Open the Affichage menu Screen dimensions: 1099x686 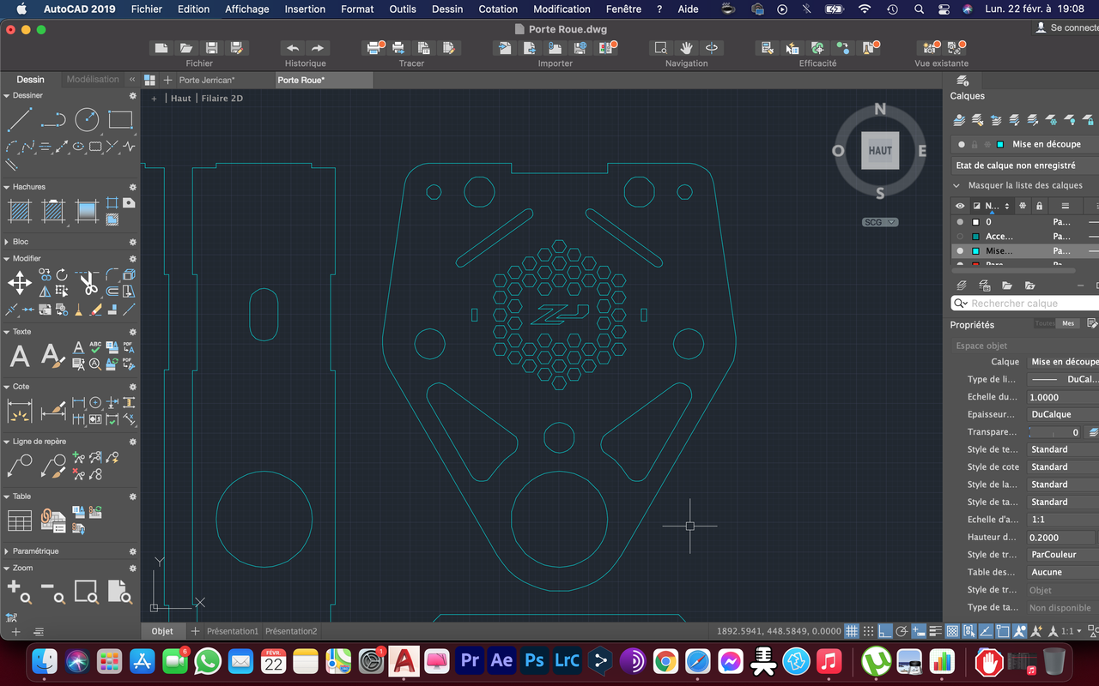coord(247,9)
